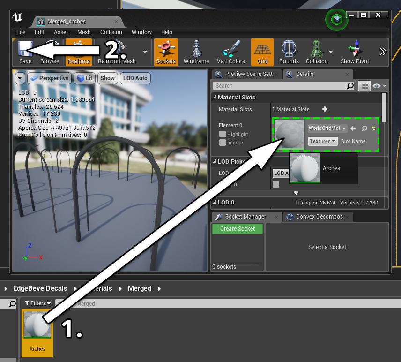Click the Save toolbar icon
401x362 pixels.
click(x=25, y=52)
